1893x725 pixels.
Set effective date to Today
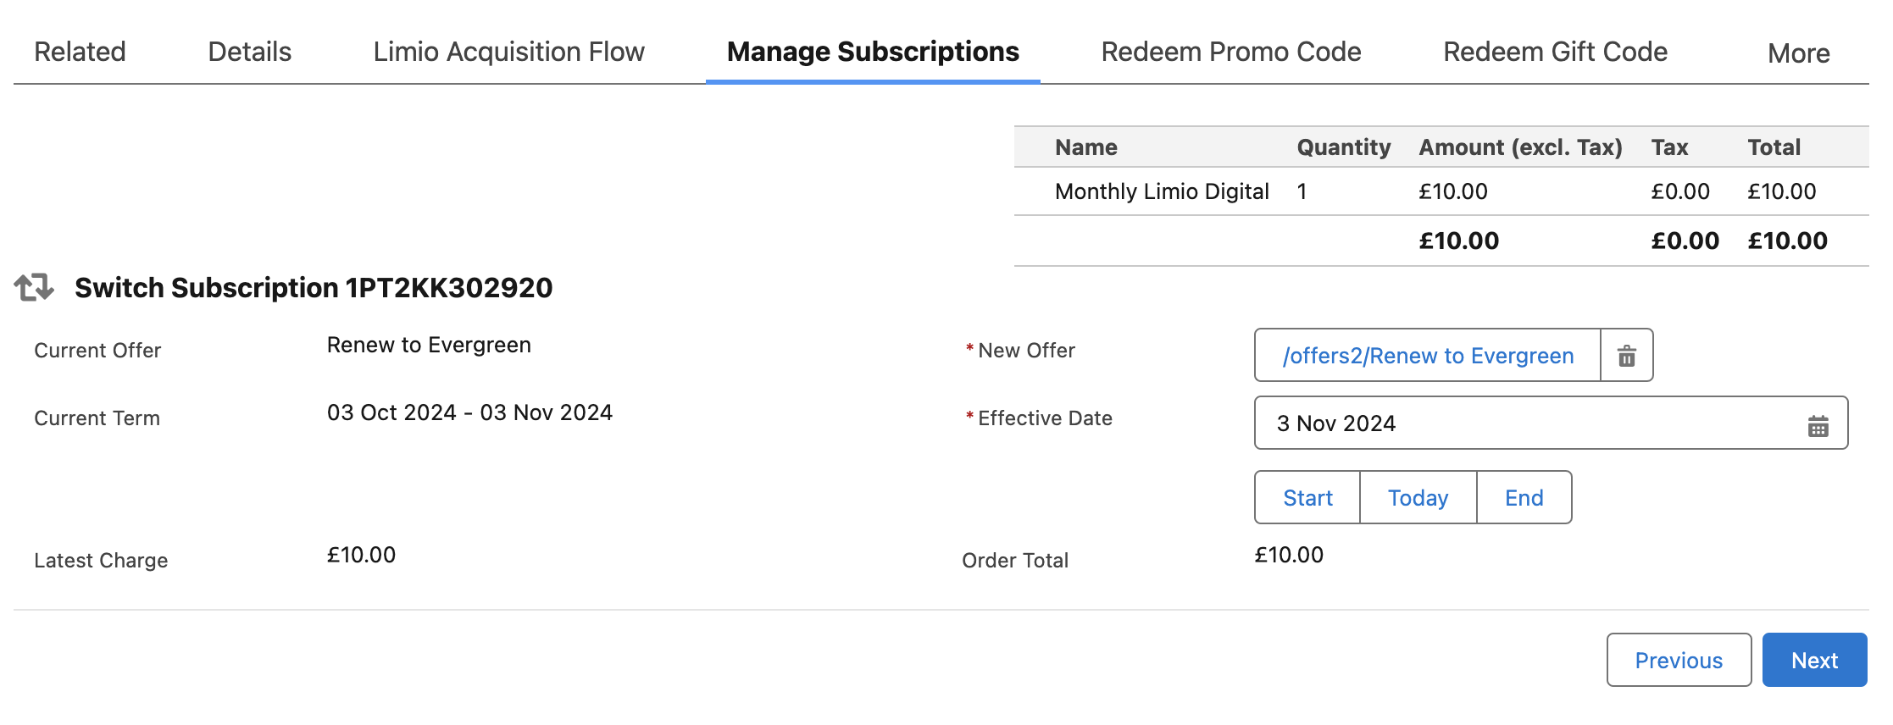coord(1418,497)
